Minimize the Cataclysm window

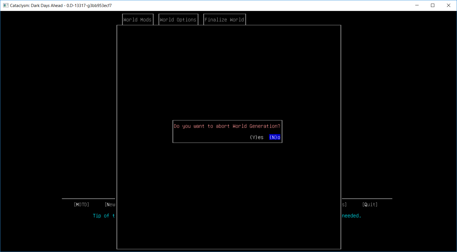coord(417,5)
